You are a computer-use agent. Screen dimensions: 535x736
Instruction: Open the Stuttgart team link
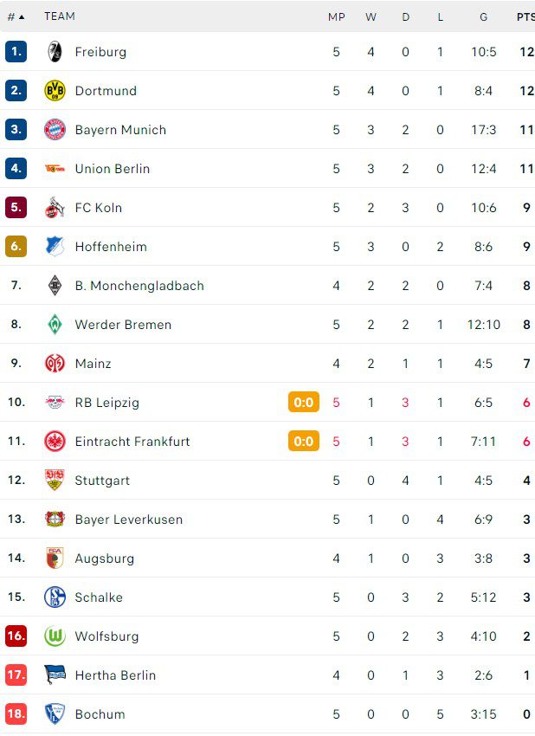pyautogui.click(x=102, y=481)
